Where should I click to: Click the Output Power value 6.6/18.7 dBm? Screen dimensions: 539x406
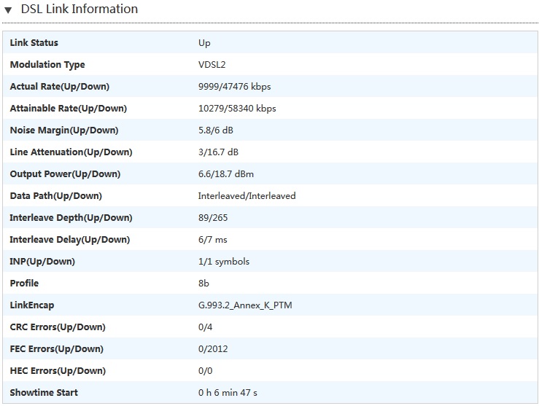(226, 174)
